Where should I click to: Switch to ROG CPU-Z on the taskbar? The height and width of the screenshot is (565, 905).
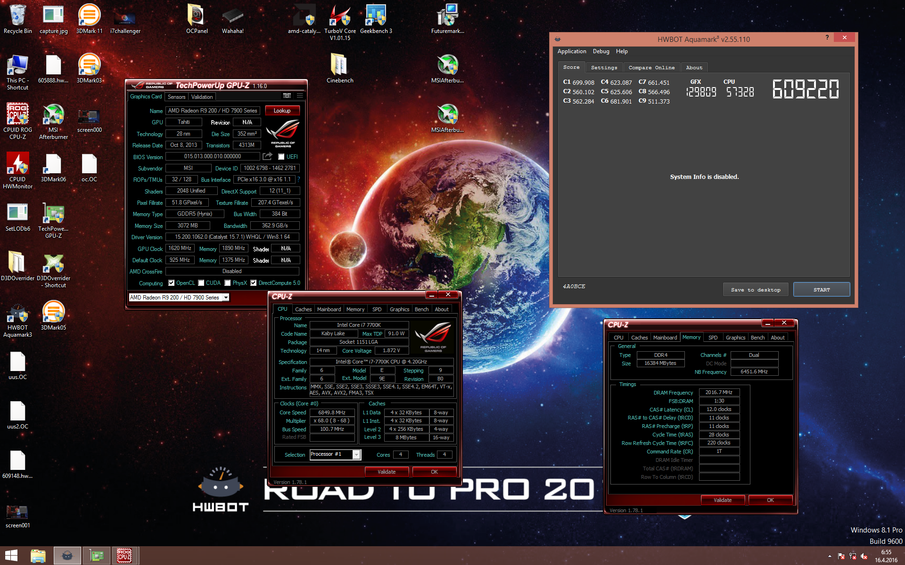(124, 556)
